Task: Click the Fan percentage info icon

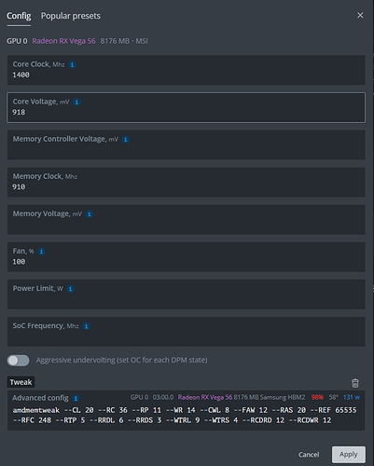Action: pyautogui.click(x=41, y=252)
